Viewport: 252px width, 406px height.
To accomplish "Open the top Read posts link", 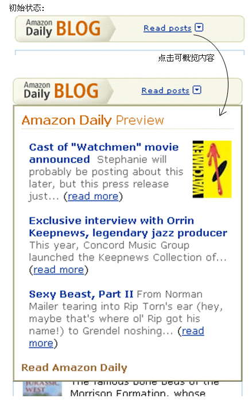I will click(x=168, y=28).
